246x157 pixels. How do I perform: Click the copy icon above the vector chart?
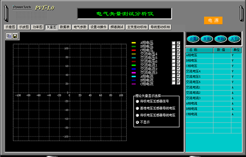click(x=9, y=36)
